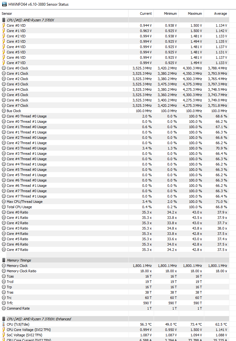The width and height of the screenshot is (236, 341).
Task: Select the Memory Clock Ratio row
Action: pyautogui.click(x=21, y=271)
